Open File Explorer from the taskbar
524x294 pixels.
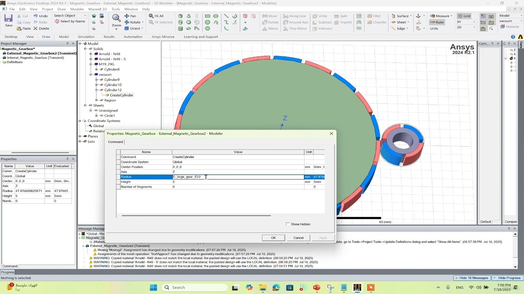[262, 287]
